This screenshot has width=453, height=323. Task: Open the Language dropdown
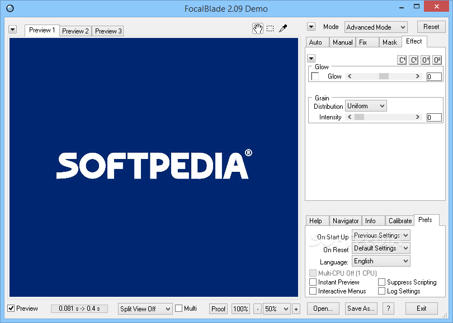381,261
